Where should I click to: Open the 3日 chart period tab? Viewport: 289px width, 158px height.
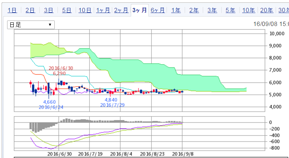48,11
